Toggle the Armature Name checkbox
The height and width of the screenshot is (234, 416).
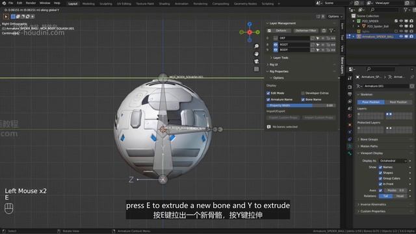click(268, 99)
